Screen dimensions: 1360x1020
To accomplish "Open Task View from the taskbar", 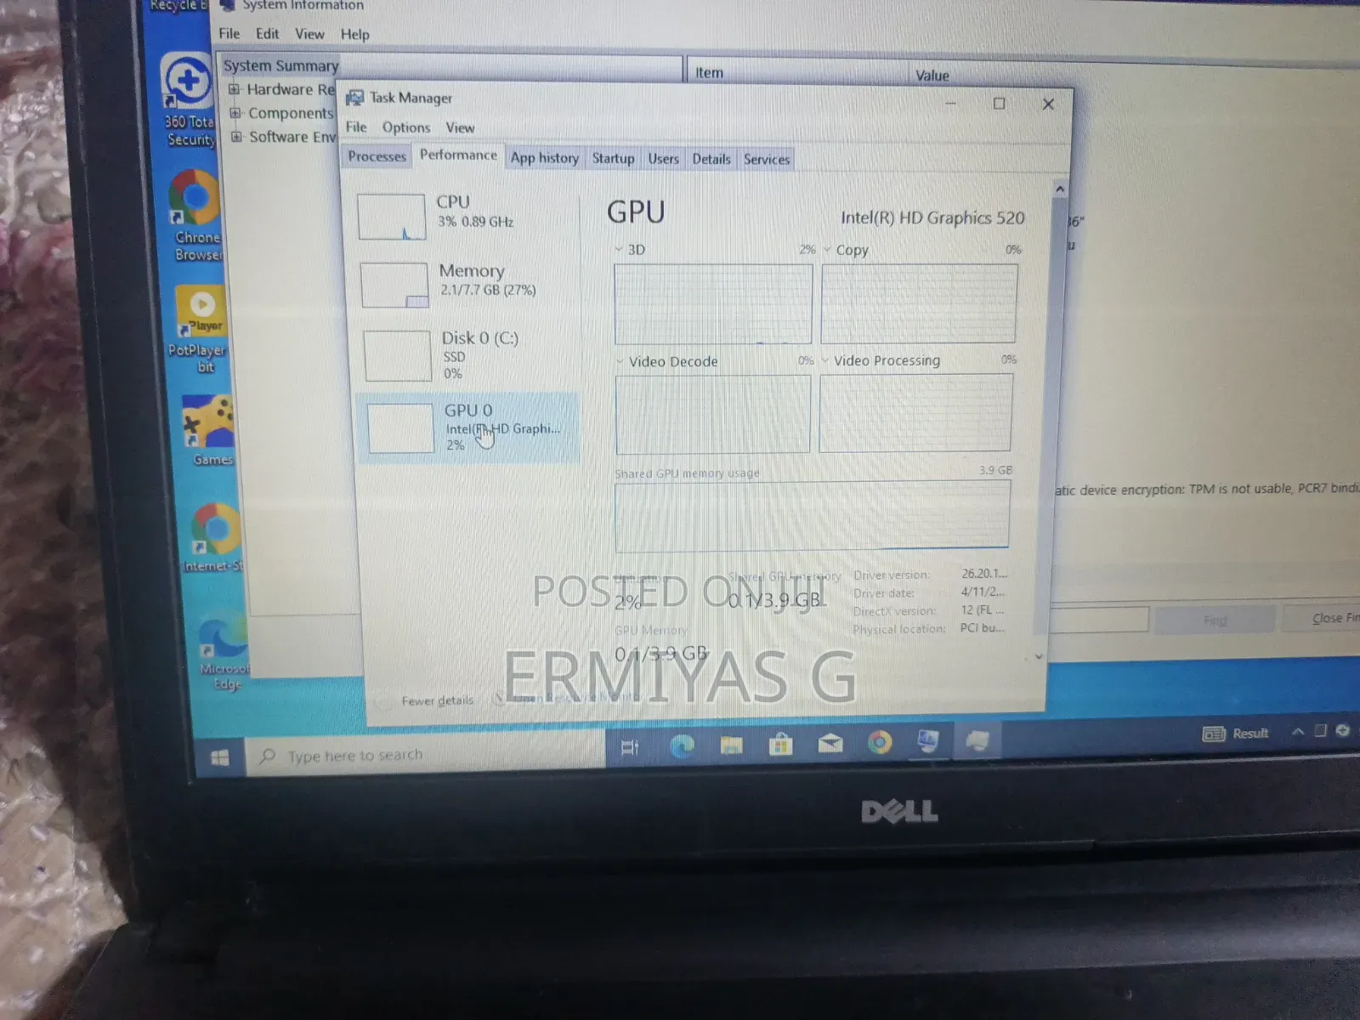I will (630, 748).
